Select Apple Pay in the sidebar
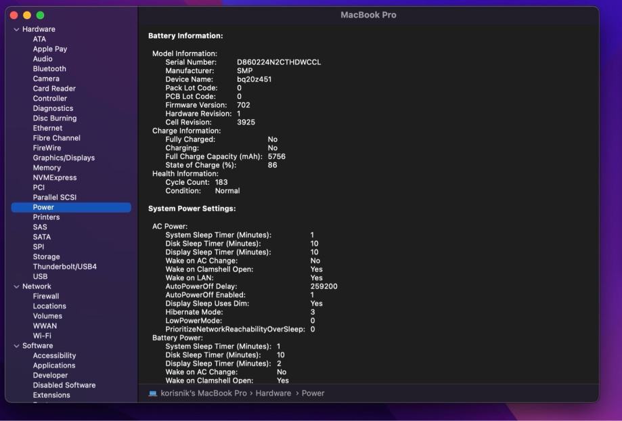This screenshot has height=421, width=622. (x=50, y=49)
